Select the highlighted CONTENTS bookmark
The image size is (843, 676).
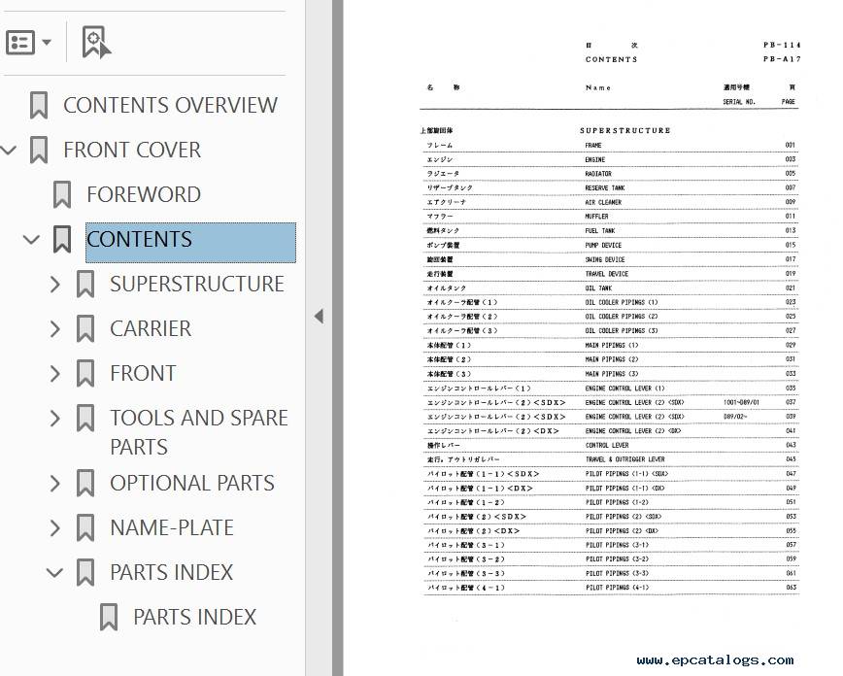coord(191,243)
